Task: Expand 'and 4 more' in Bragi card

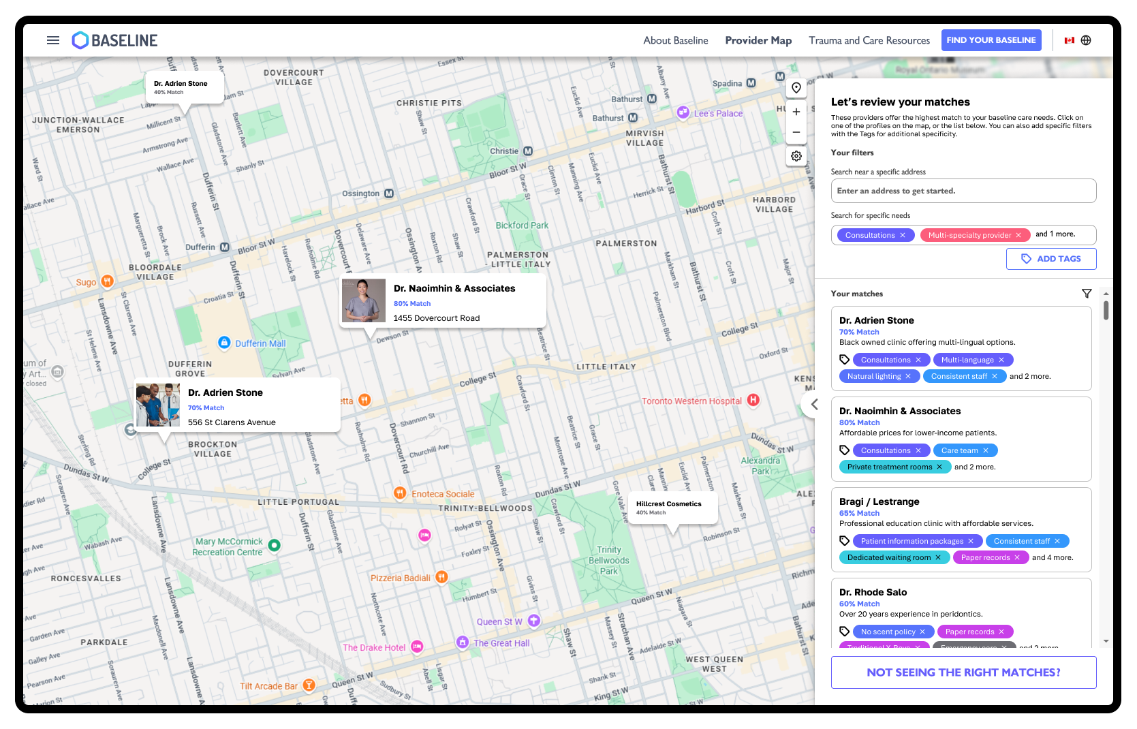Action: pyautogui.click(x=1053, y=557)
